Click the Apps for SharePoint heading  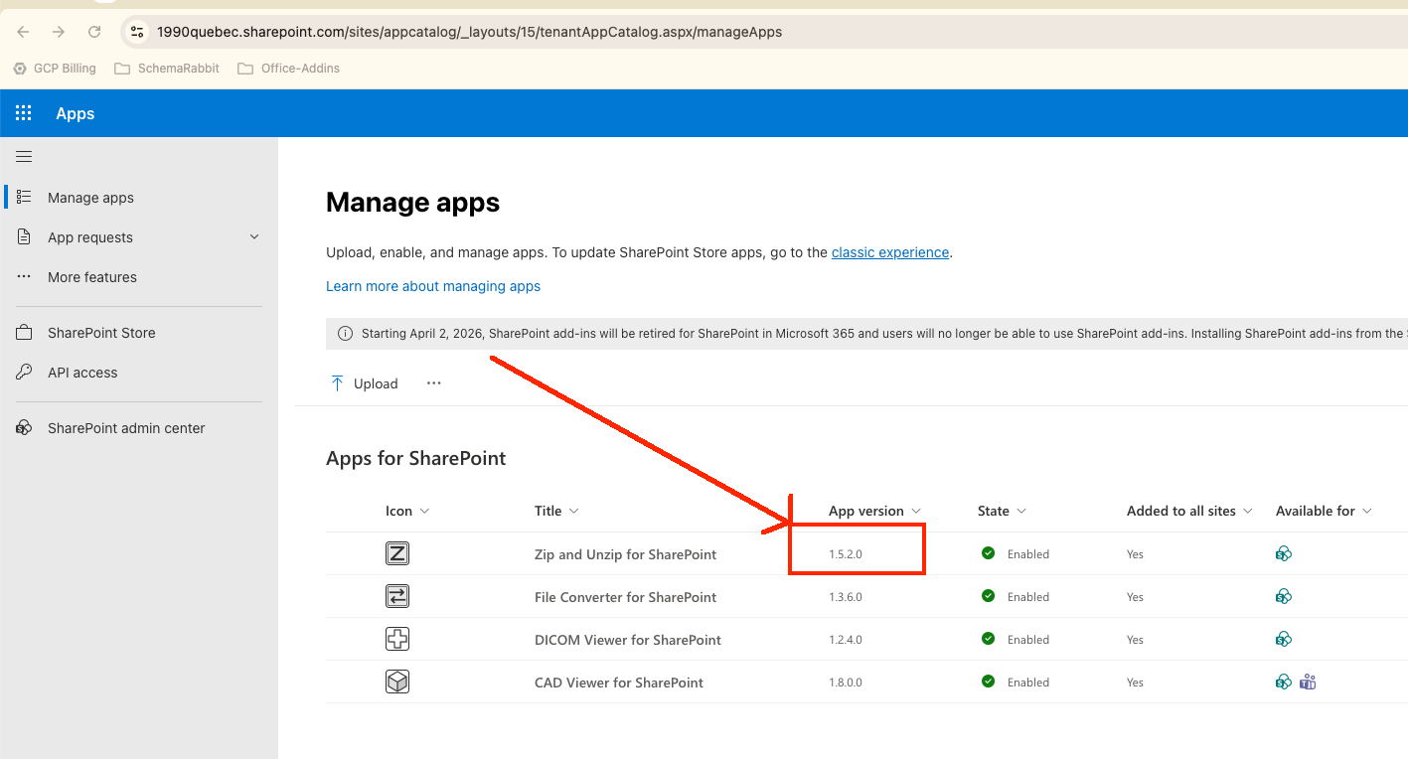coord(416,458)
